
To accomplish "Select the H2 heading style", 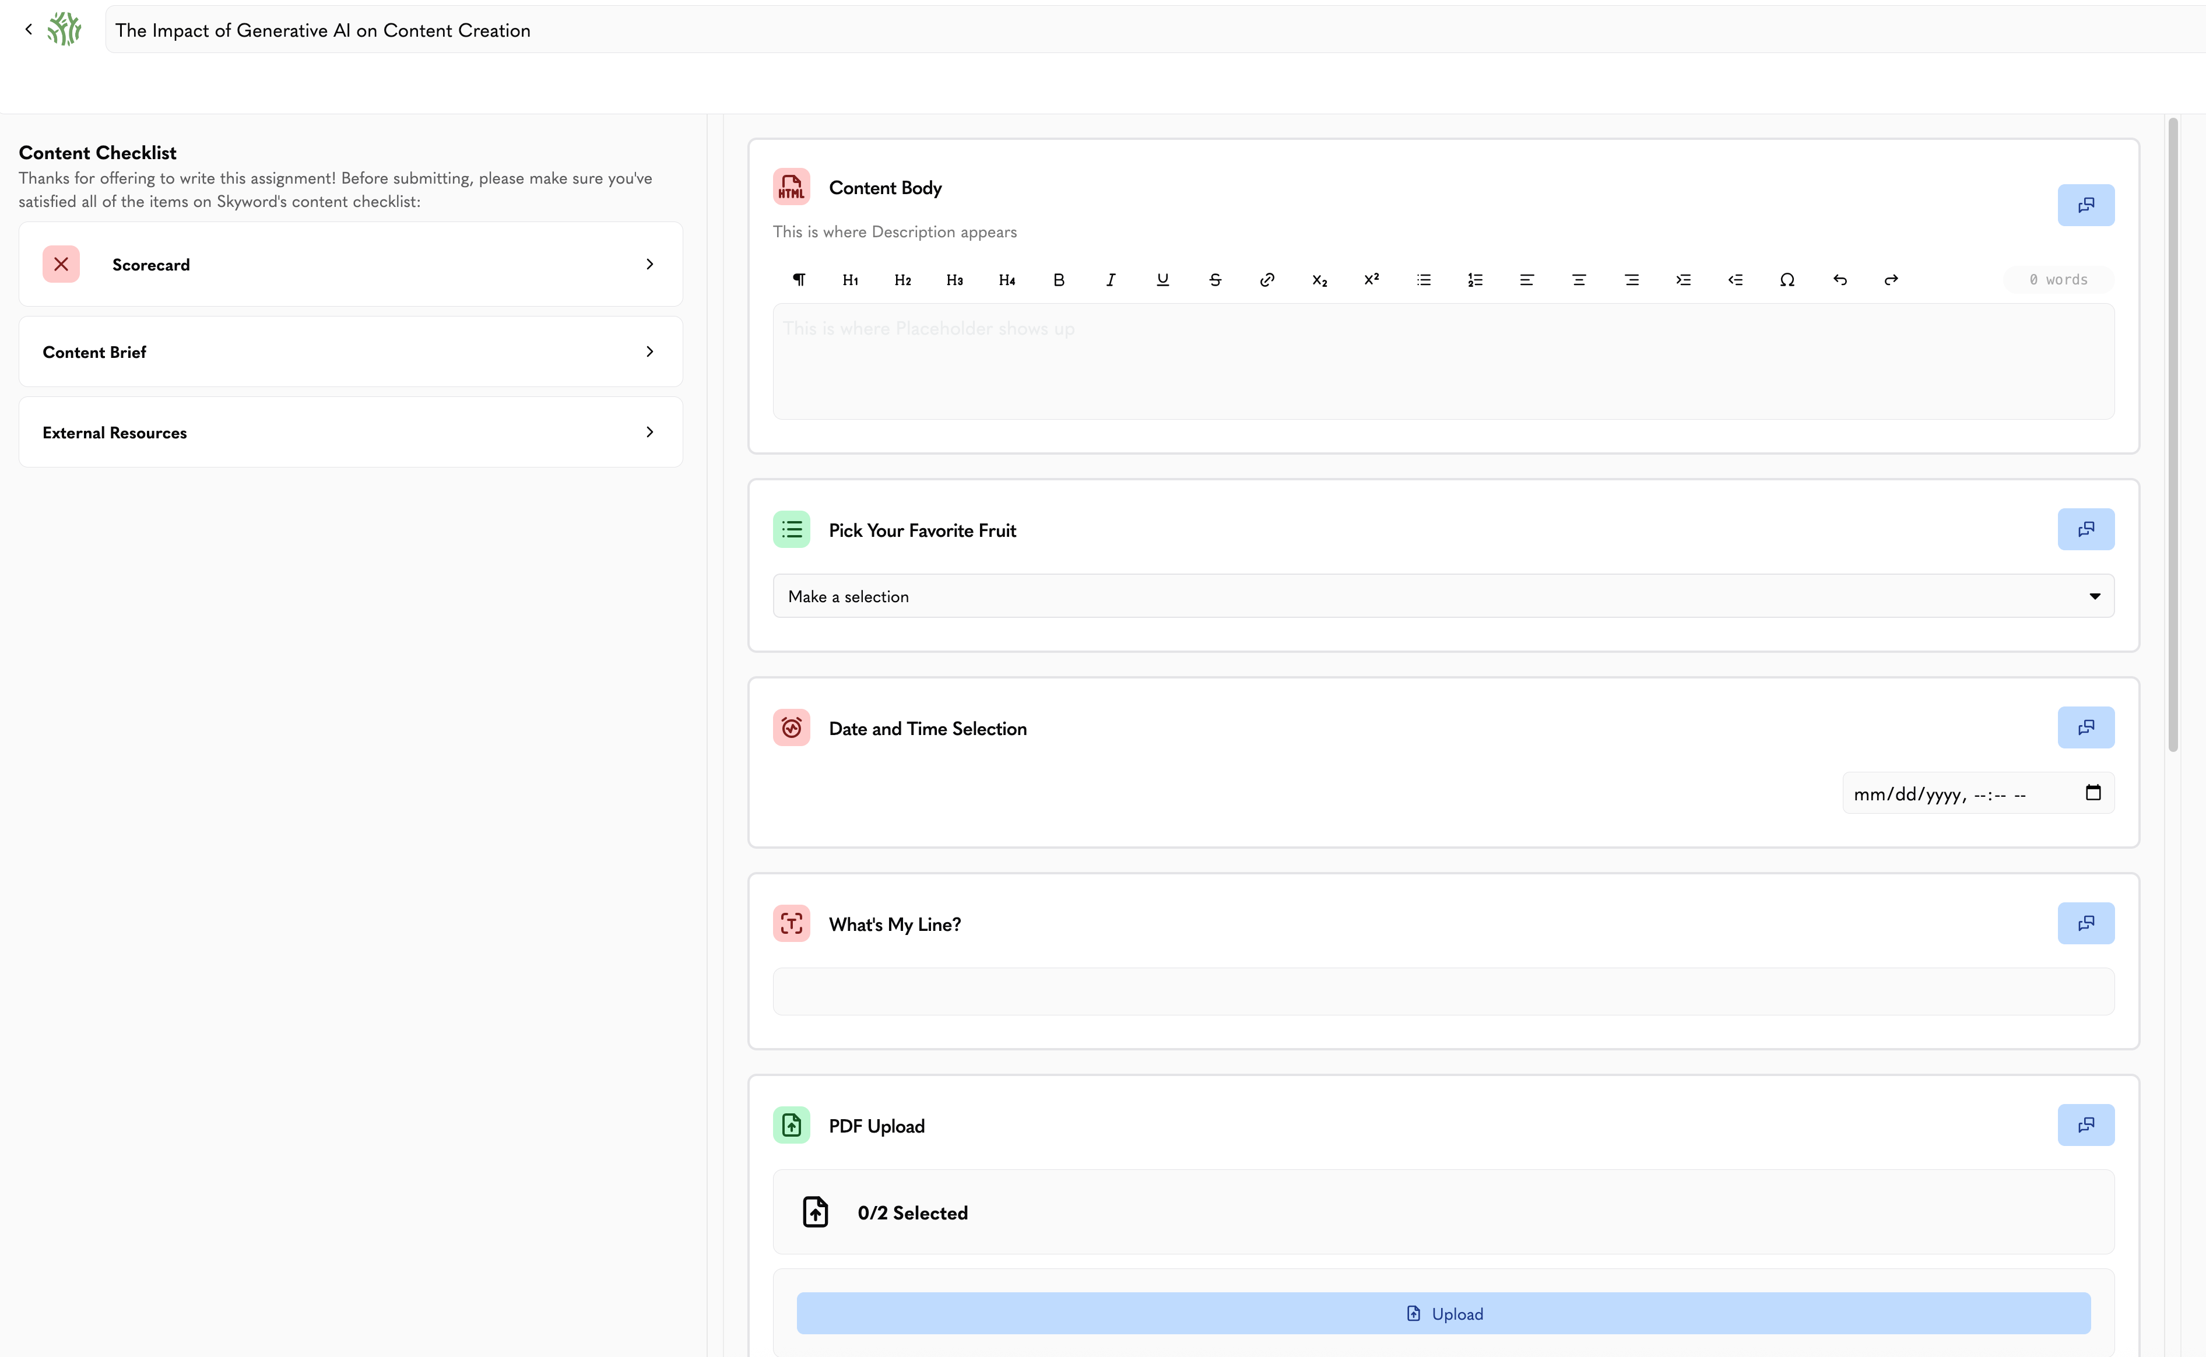I will pyautogui.click(x=903, y=280).
